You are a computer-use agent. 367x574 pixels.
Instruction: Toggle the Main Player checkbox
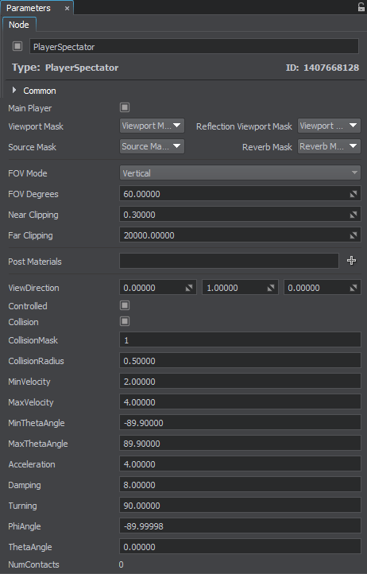coord(125,107)
